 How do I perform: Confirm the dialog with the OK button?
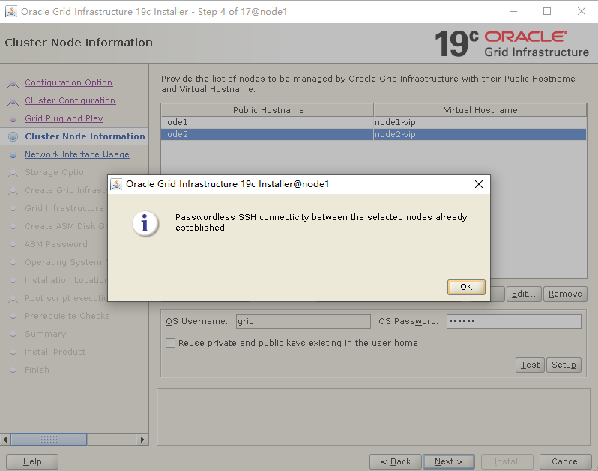click(x=466, y=287)
